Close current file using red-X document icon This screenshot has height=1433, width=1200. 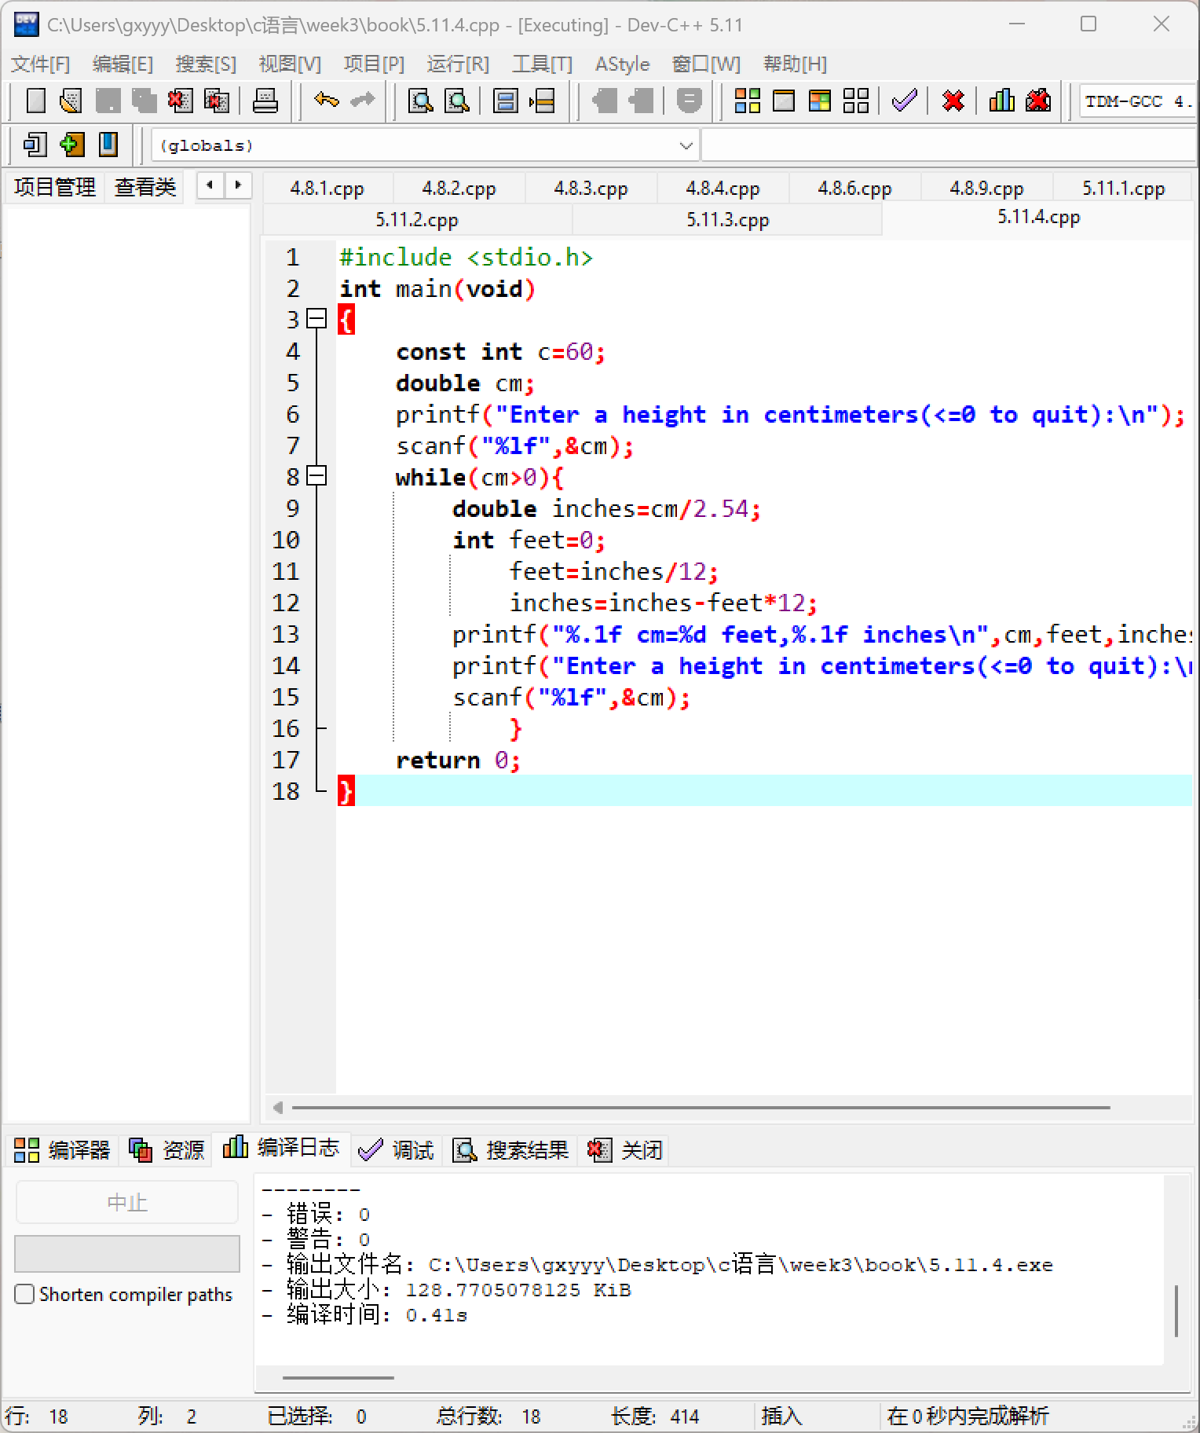point(180,101)
